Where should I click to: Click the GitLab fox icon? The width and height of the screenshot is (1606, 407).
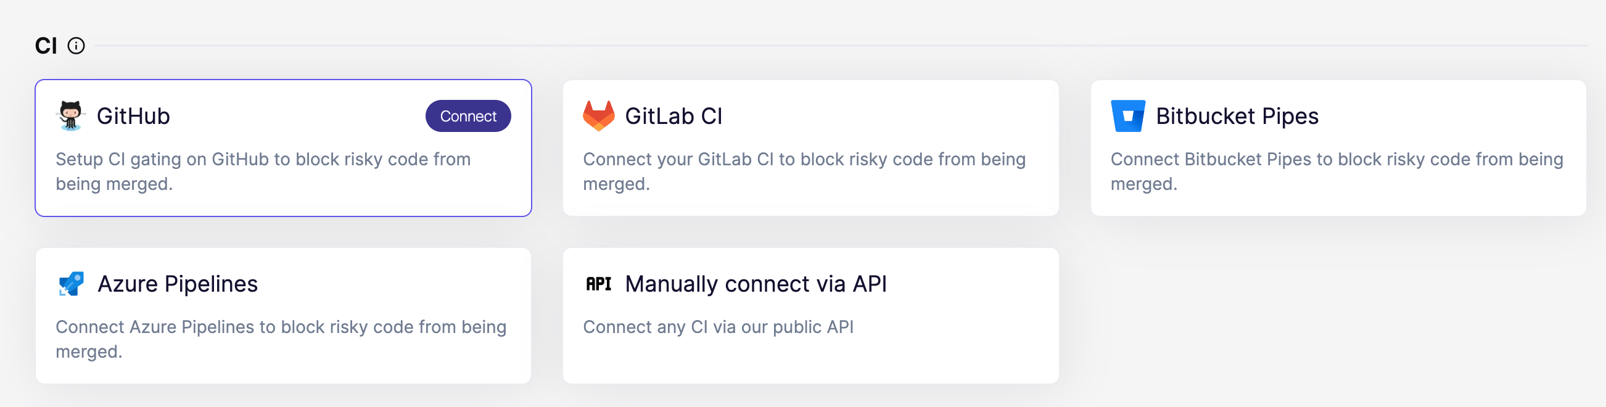pos(598,115)
